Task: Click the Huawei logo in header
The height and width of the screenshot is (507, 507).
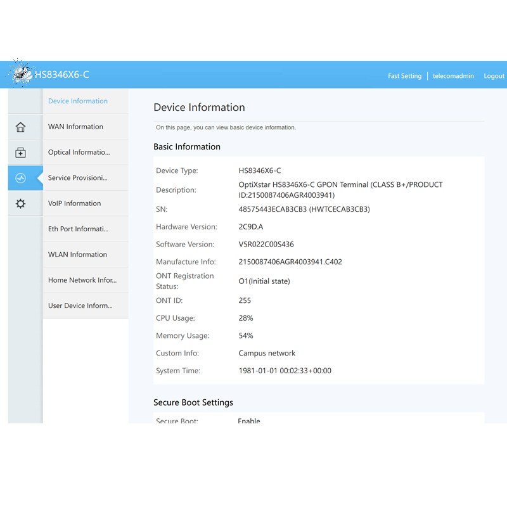Action: point(22,75)
